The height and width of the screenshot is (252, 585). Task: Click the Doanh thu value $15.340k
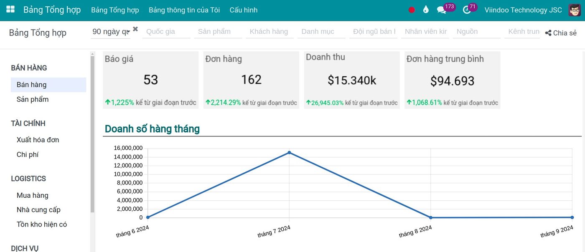(x=352, y=81)
